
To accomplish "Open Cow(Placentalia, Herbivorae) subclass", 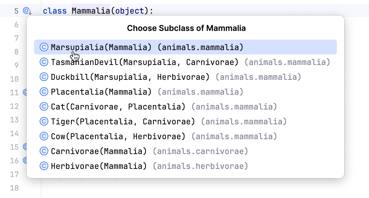I will pos(118,136).
